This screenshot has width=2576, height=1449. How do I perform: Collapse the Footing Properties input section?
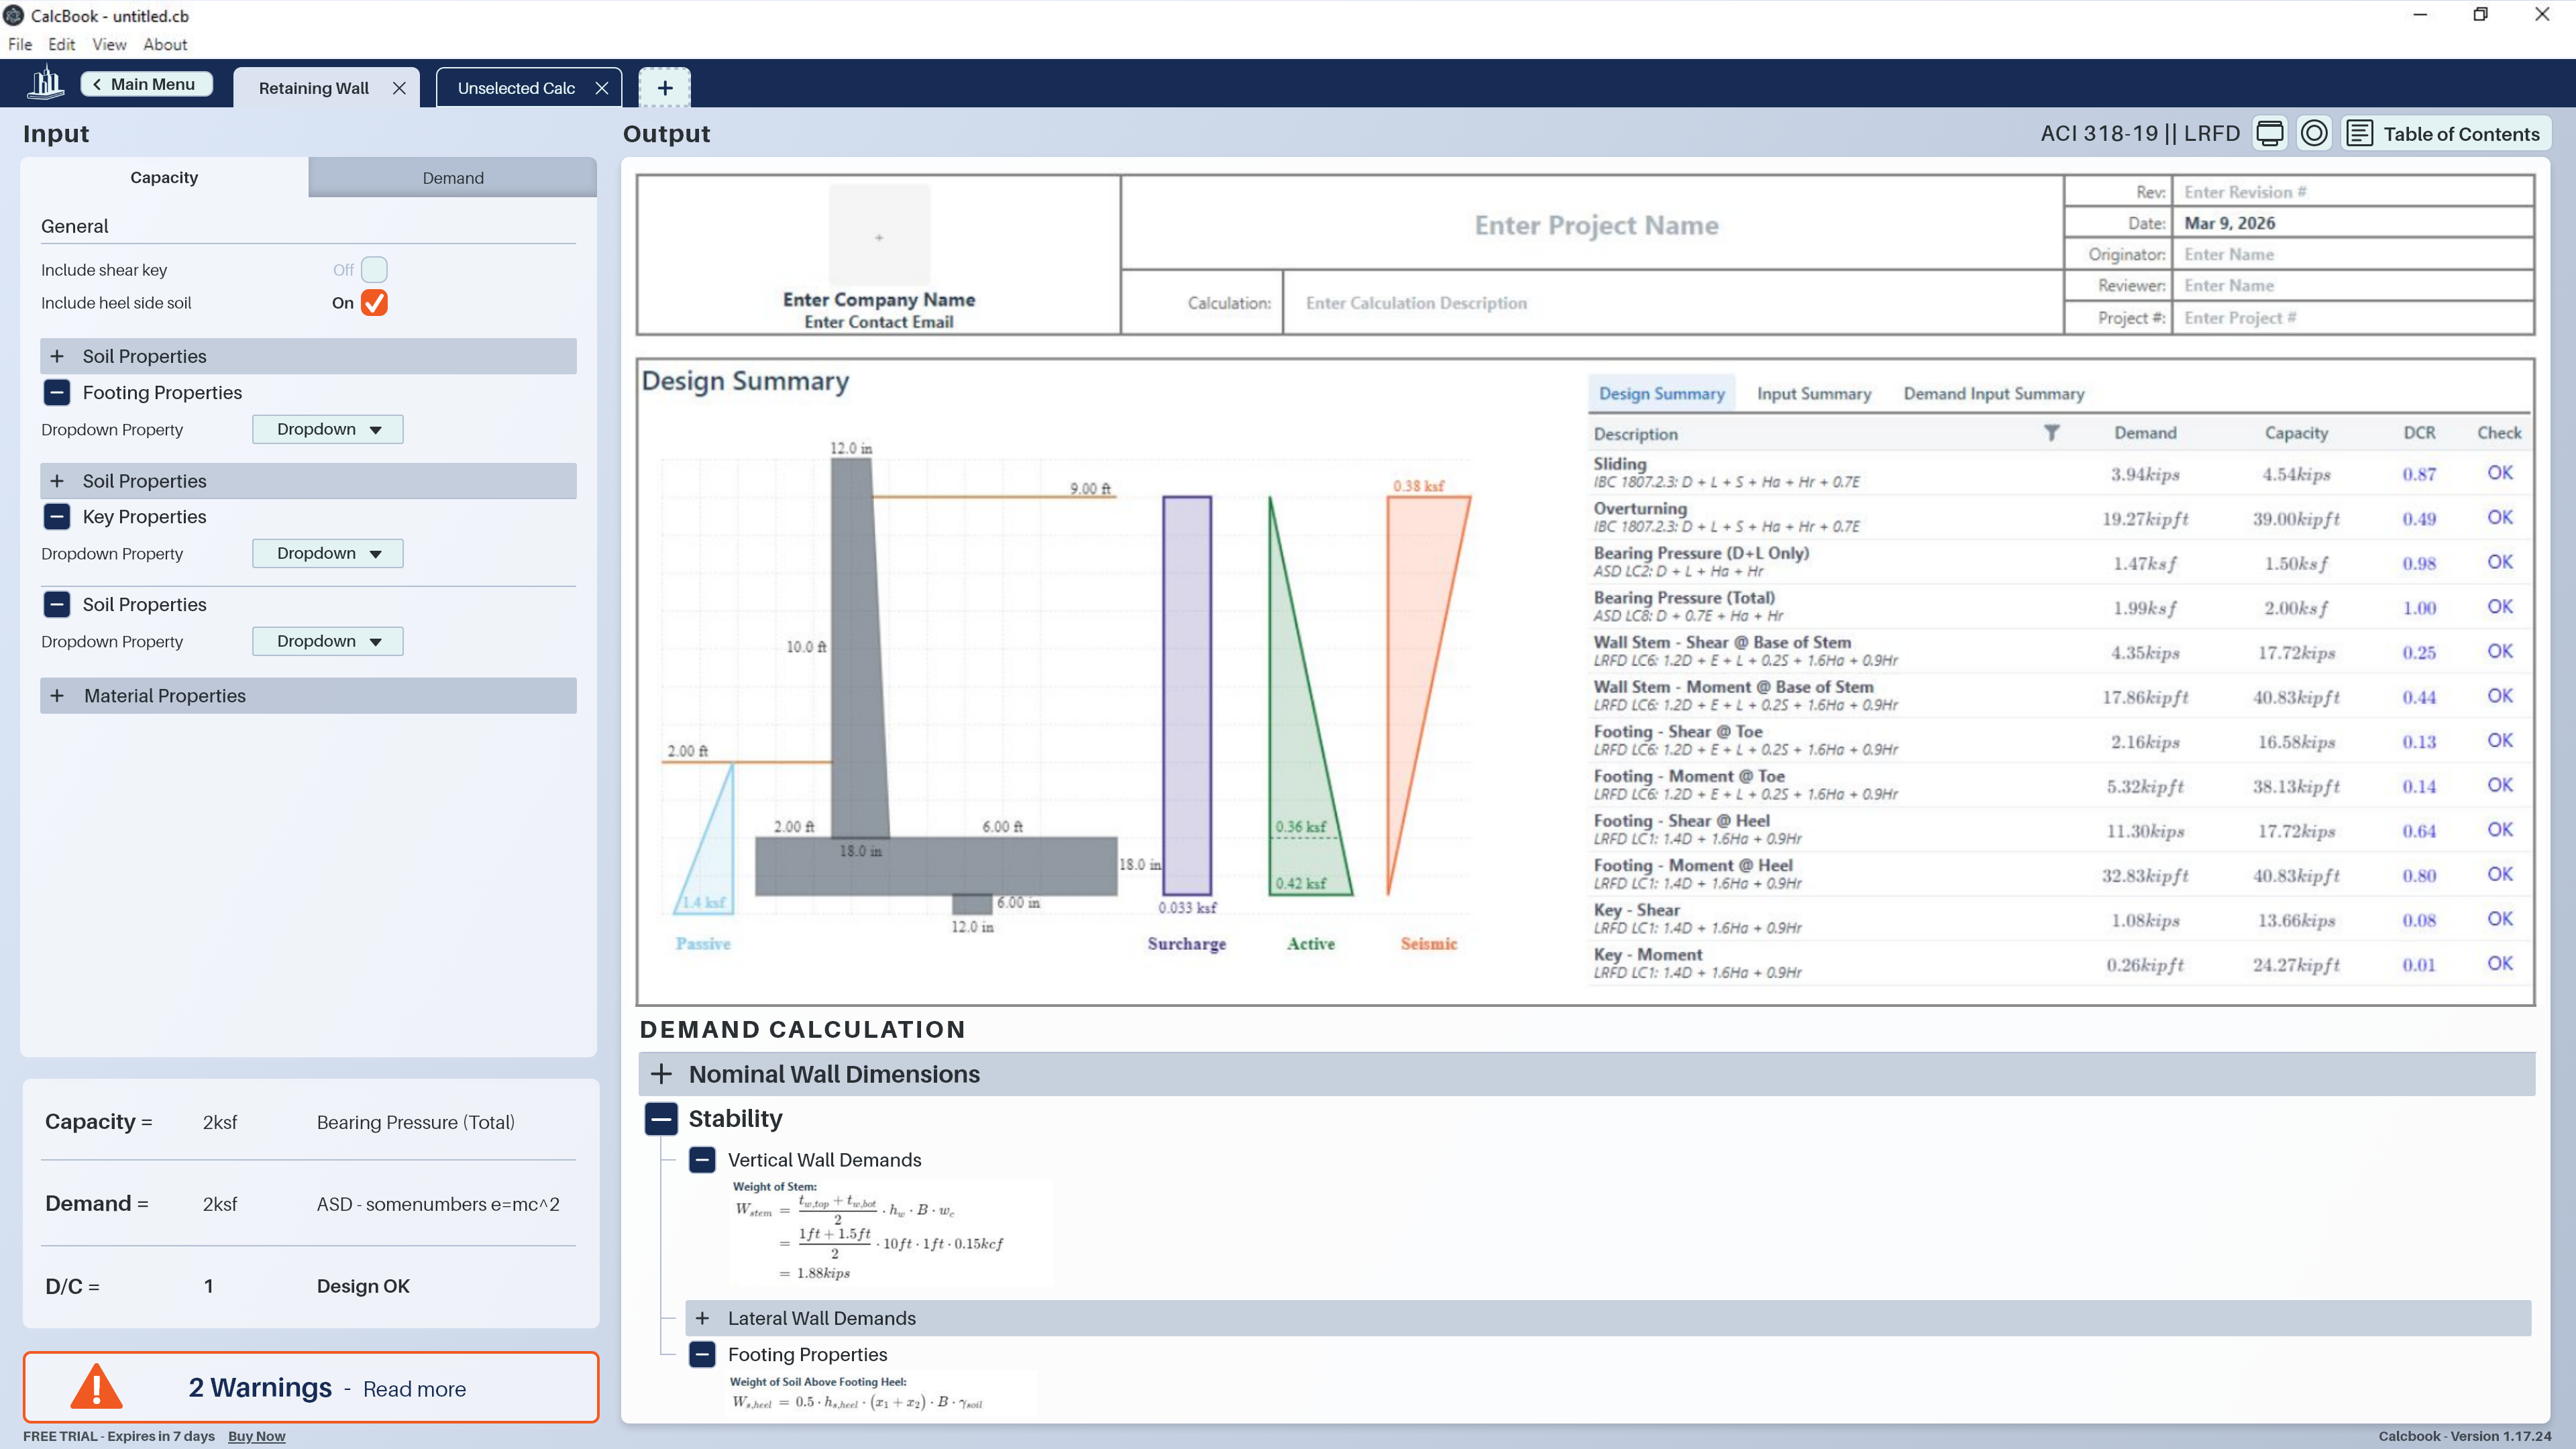57,393
